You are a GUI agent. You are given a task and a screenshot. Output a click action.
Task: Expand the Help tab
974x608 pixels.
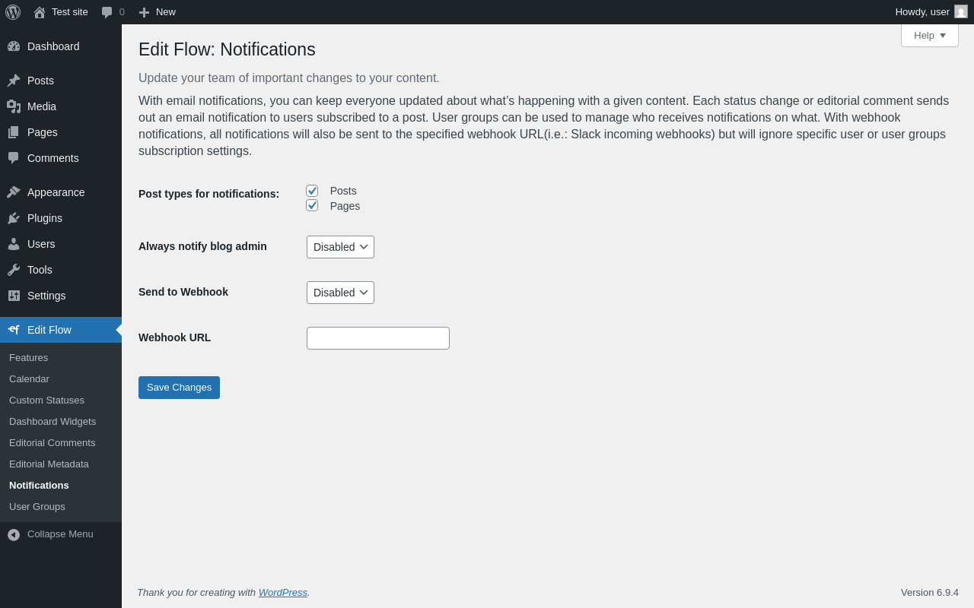click(930, 35)
